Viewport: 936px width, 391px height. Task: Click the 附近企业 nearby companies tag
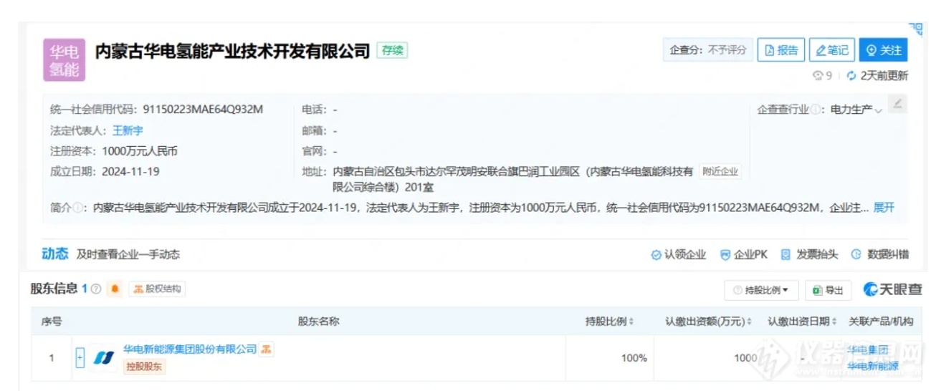(x=720, y=172)
